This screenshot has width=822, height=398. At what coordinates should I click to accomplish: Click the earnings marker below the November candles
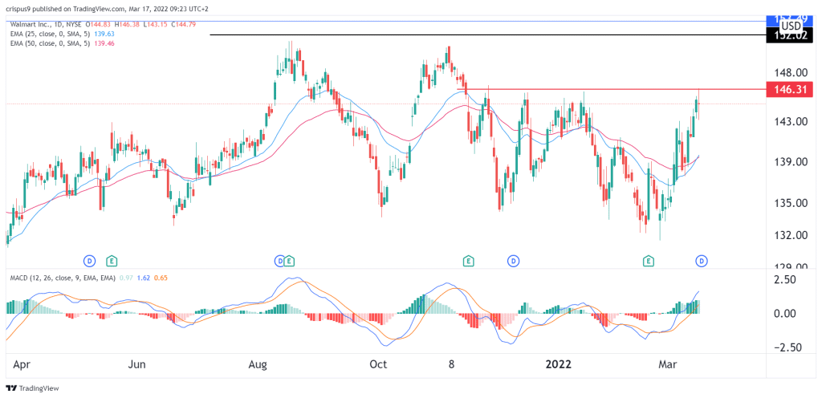(x=468, y=260)
